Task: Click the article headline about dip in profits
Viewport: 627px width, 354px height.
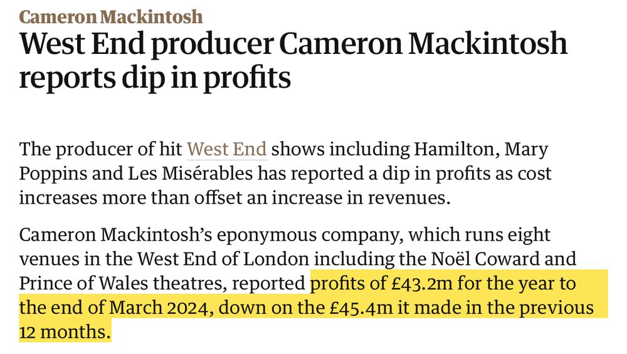Action: (x=293, y=60)
